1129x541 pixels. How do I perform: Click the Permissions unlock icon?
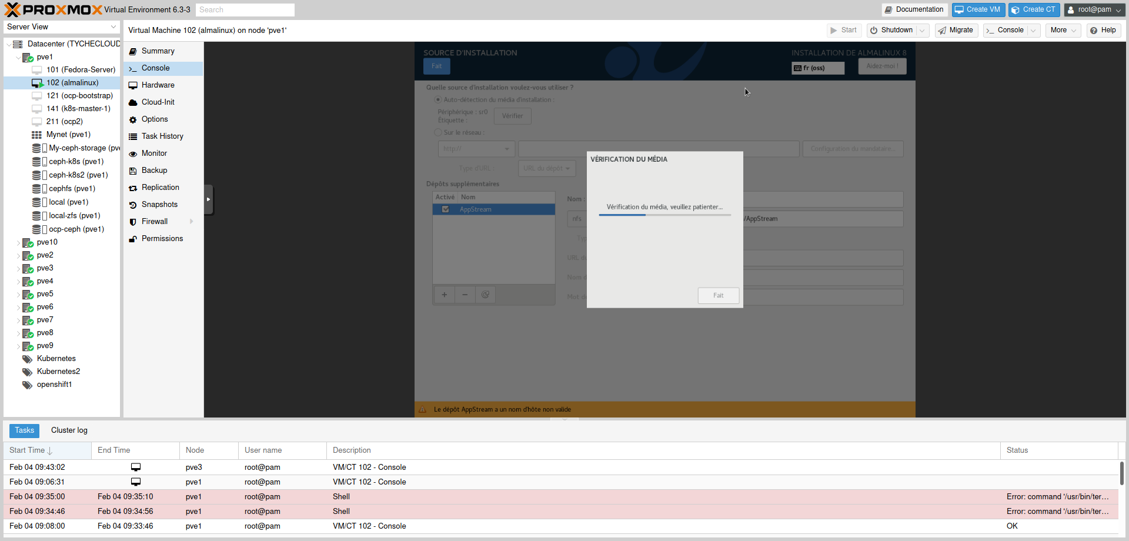point(133,239)
